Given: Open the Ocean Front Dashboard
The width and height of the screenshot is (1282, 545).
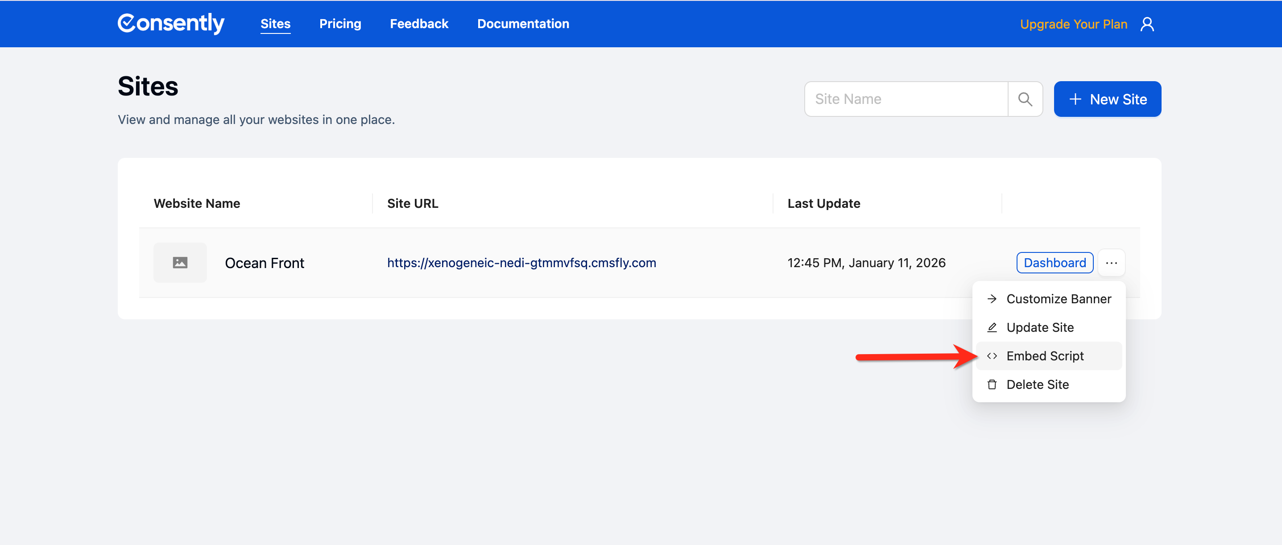Looking at the screenshot, I should point(1055,262).
